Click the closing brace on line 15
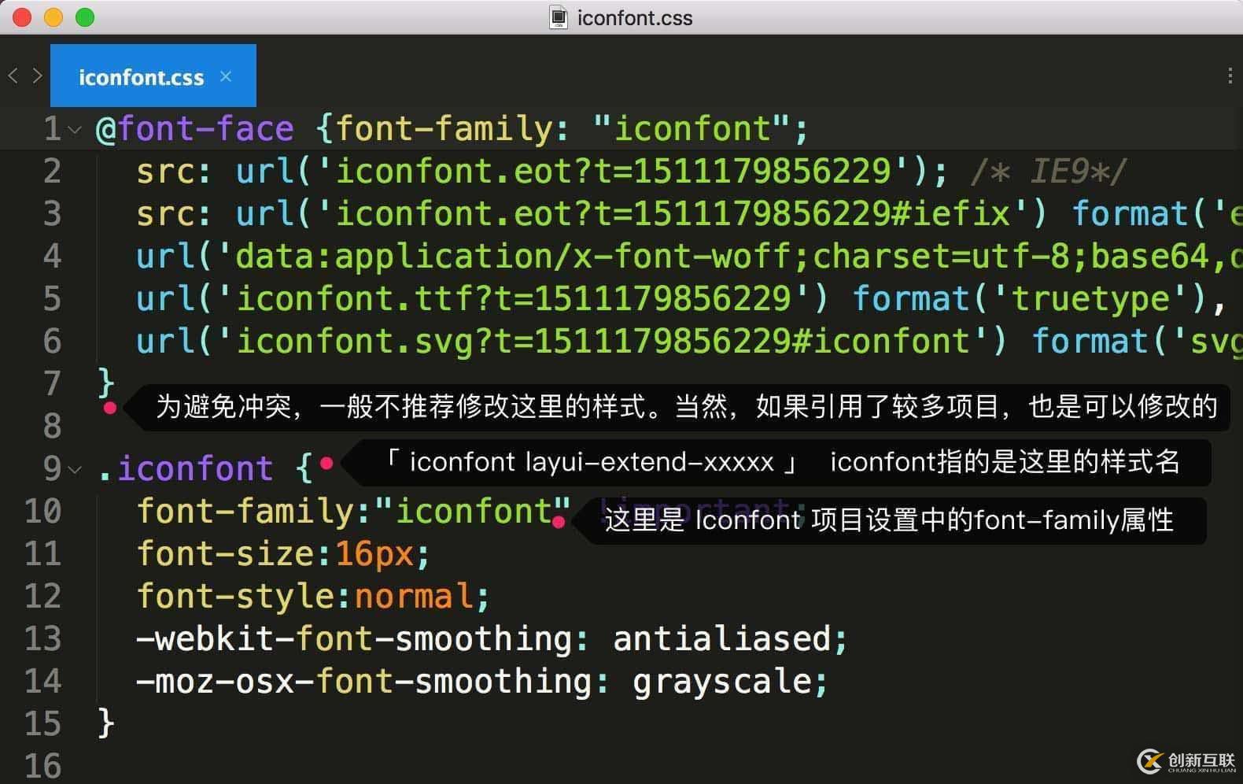1243x784 pixels. [x=105, y=723]
